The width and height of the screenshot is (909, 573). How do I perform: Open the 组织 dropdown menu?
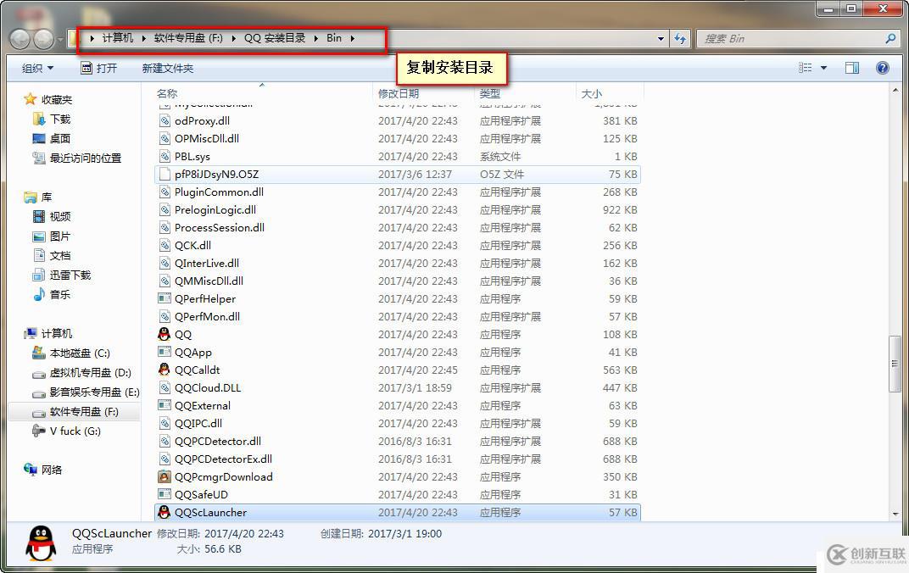37,69
